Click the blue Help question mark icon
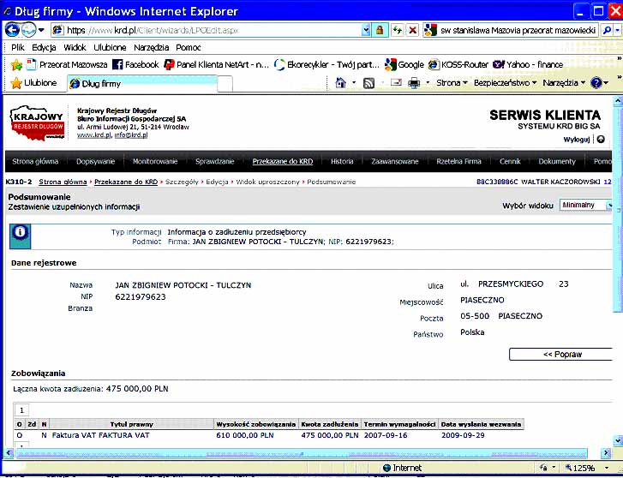The width and height of the screenshot is (623, 478). point(596,83)
